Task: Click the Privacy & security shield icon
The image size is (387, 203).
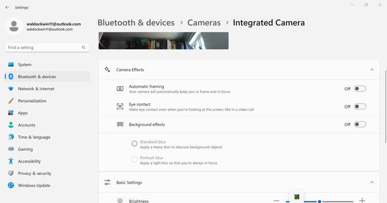Action: pyautogui.click(x=11, y=173)
